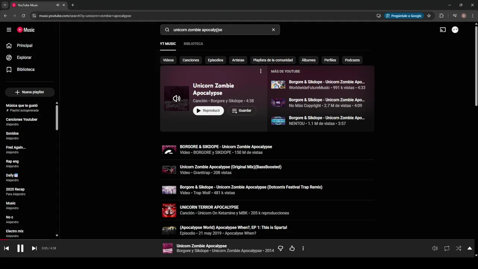Click the Guardar button
Screen dimensions: 478x269
(242, 111)
